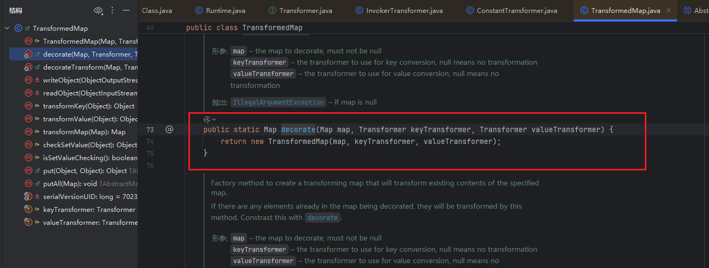Click the IllegalArgumentException link in docs
This screenshot has width=709, height=268.
pos(278,102)
